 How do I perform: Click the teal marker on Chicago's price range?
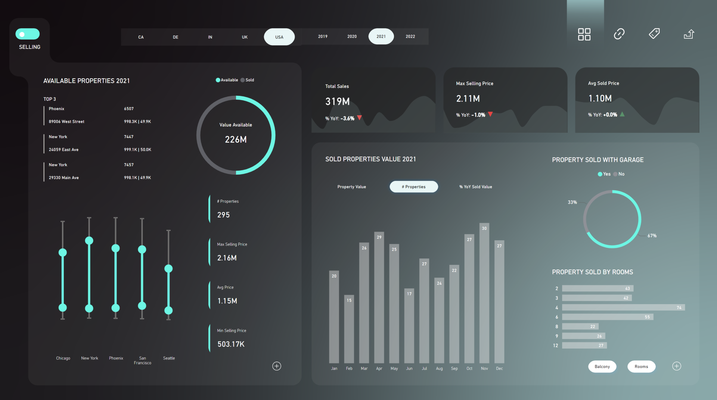tap(63, 253)
